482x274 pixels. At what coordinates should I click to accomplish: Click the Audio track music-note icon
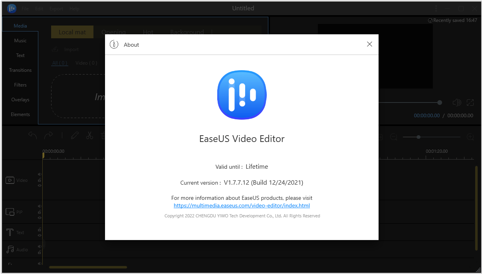10,250
